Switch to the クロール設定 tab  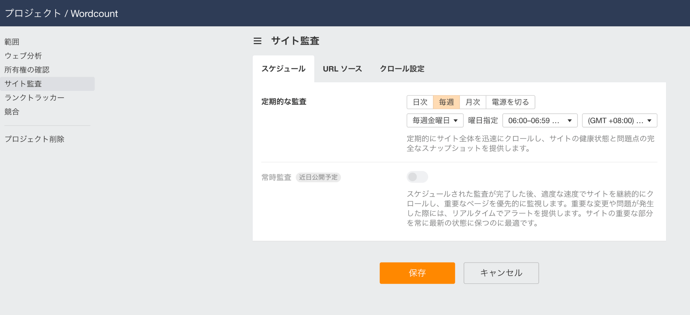pos(402,69)
